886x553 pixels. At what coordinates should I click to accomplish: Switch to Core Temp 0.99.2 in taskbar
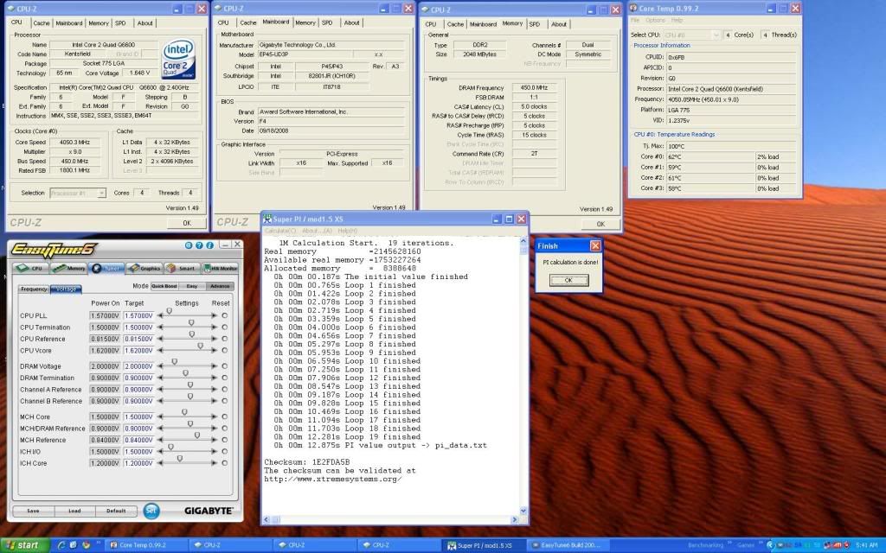pyautogui.click(x=146, y=545)
